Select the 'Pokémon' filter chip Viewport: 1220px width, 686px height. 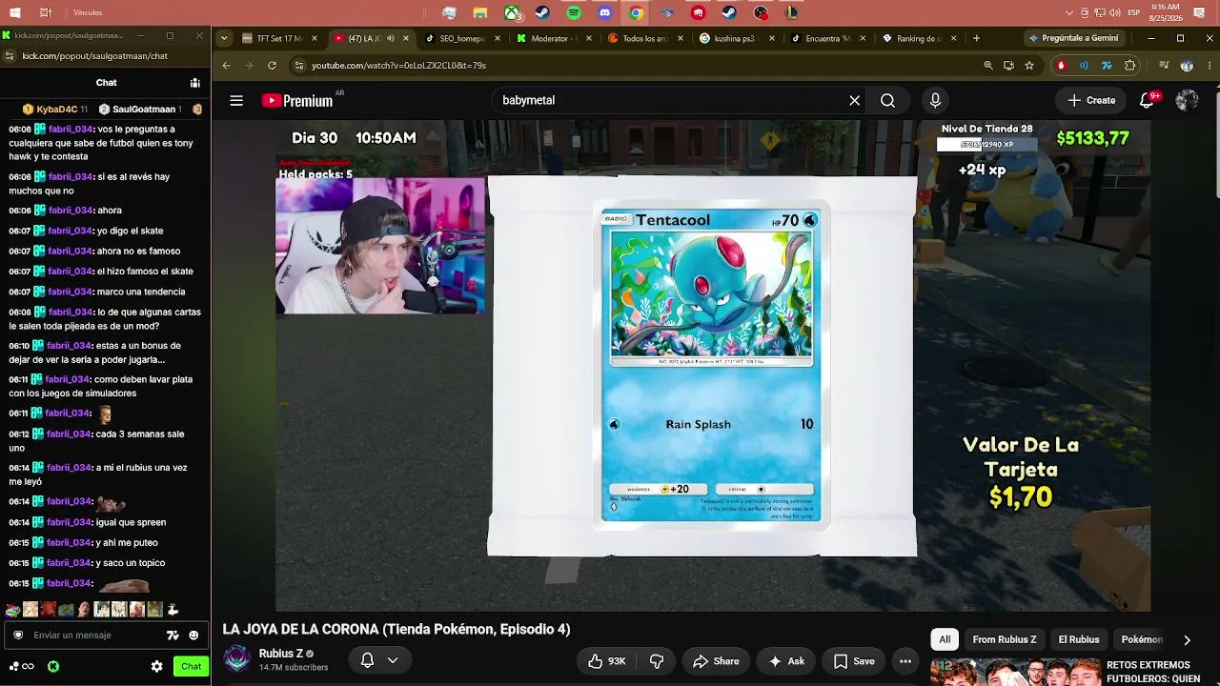coord(1142,639)
